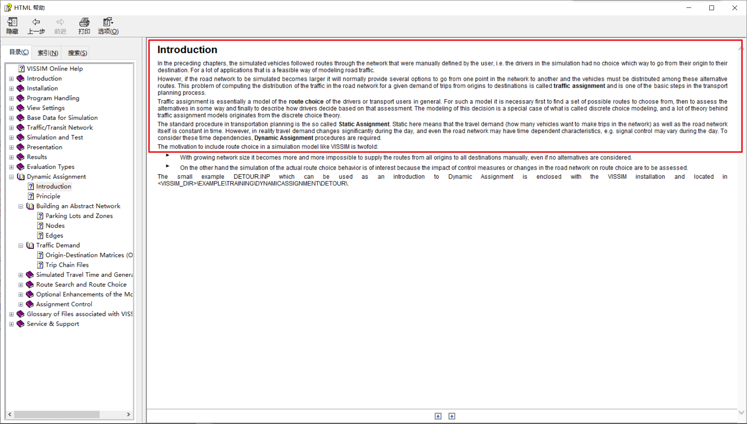This screenshot has width=747, height=424.
Task: Click the Introduction heading text
Action: coord(187,50)
